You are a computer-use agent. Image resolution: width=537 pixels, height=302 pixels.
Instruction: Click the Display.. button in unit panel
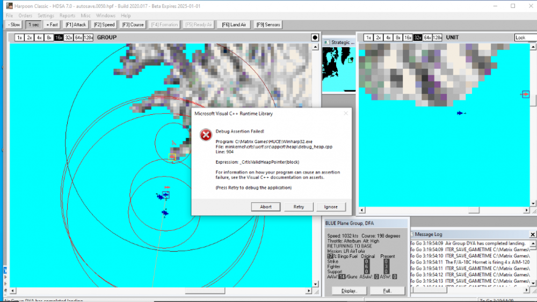tap(349, 291)
